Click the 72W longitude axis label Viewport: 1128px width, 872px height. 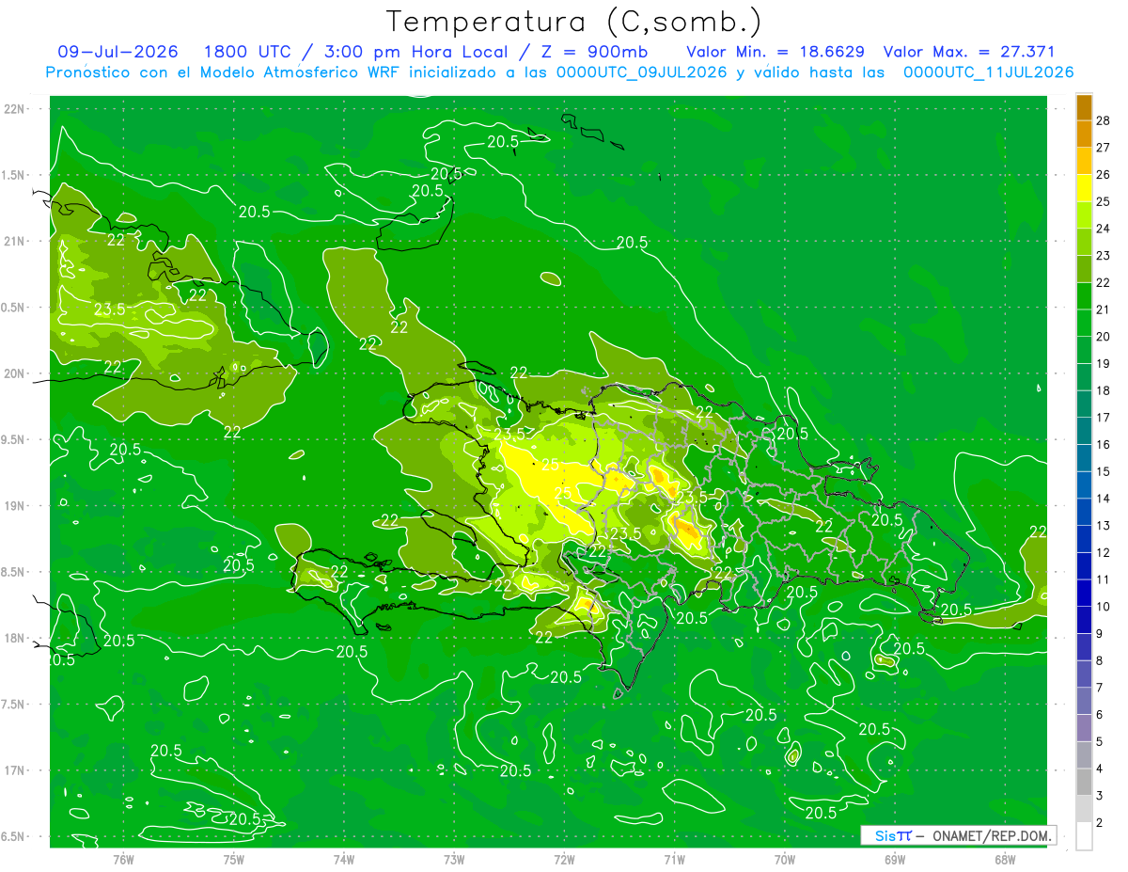point(565,860)
